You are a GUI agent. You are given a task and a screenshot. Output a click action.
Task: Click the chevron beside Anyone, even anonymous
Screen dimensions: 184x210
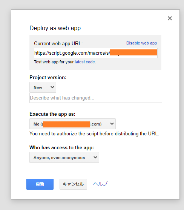click(x=95, y=157)
